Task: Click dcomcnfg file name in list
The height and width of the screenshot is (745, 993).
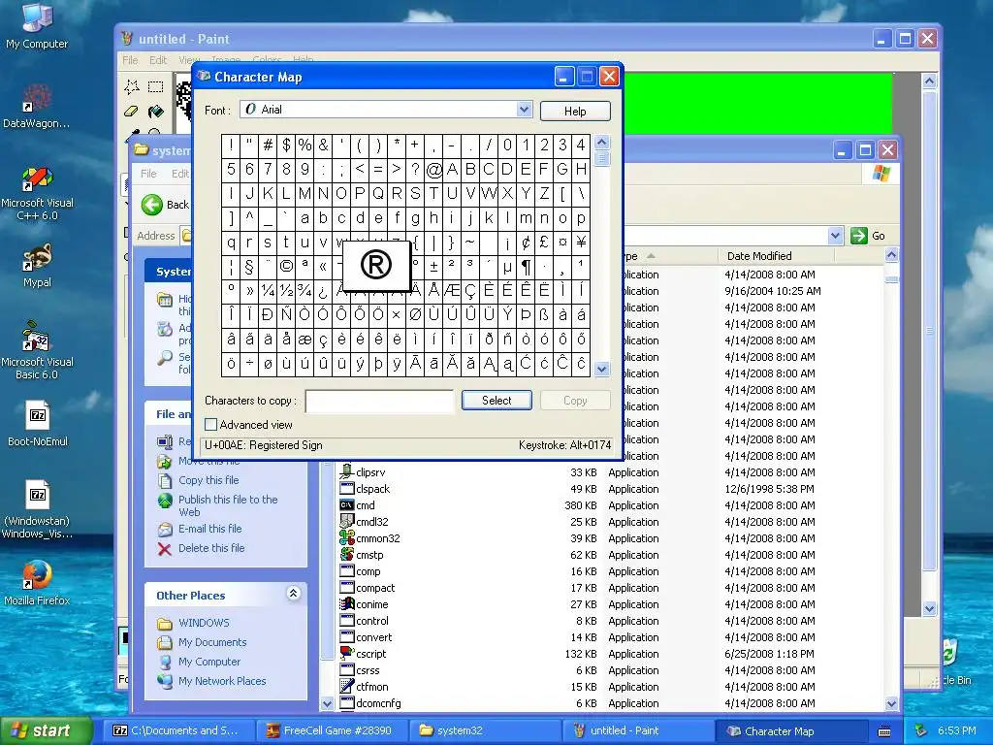Action: point(378,703)
